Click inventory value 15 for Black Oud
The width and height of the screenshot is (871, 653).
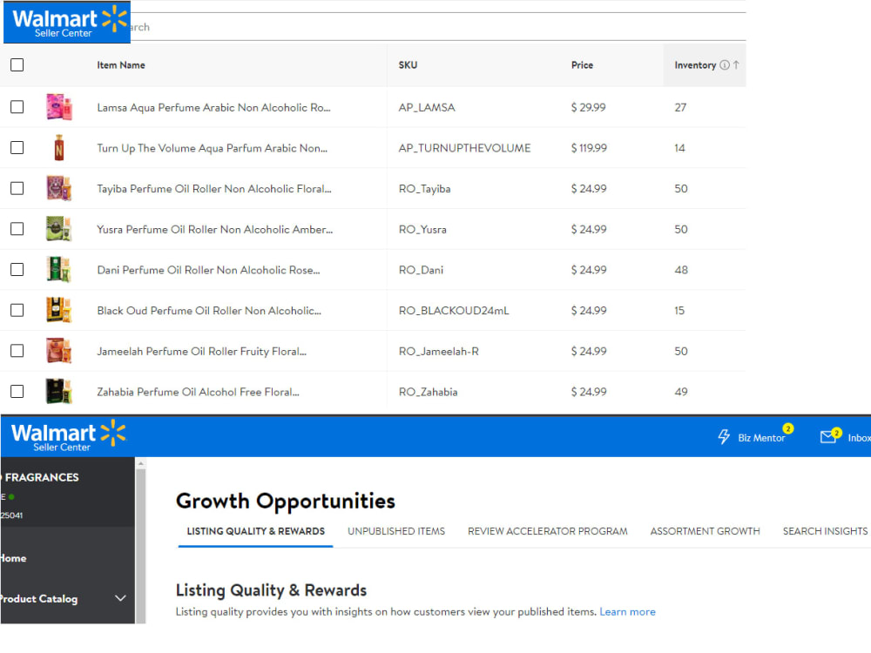coord(679,311)
